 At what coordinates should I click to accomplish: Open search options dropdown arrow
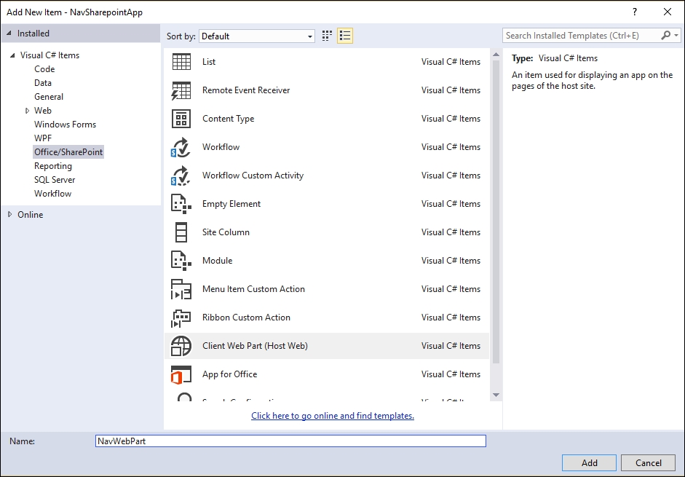pyautogui.click(x=676, y=36)
